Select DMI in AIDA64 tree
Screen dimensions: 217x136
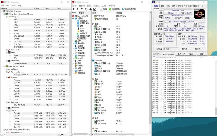82,26
